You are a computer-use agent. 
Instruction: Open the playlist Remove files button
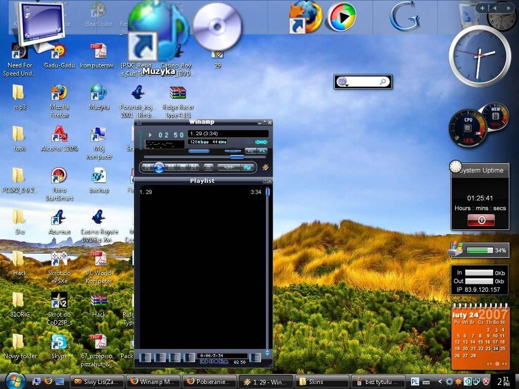(160, 357)
